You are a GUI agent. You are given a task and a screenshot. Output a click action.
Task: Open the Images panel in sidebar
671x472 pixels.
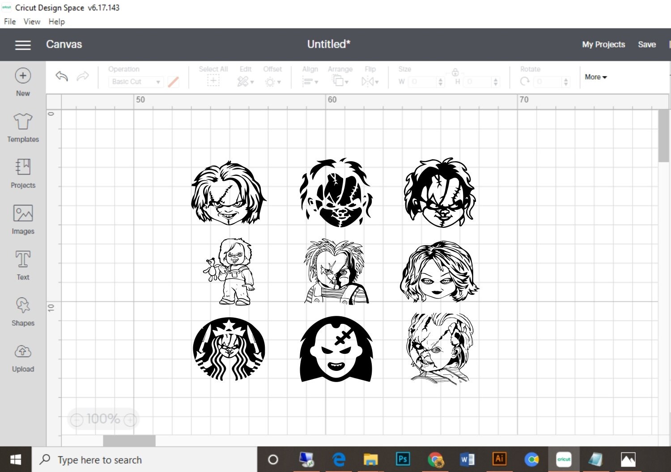(x=23, y=219)
